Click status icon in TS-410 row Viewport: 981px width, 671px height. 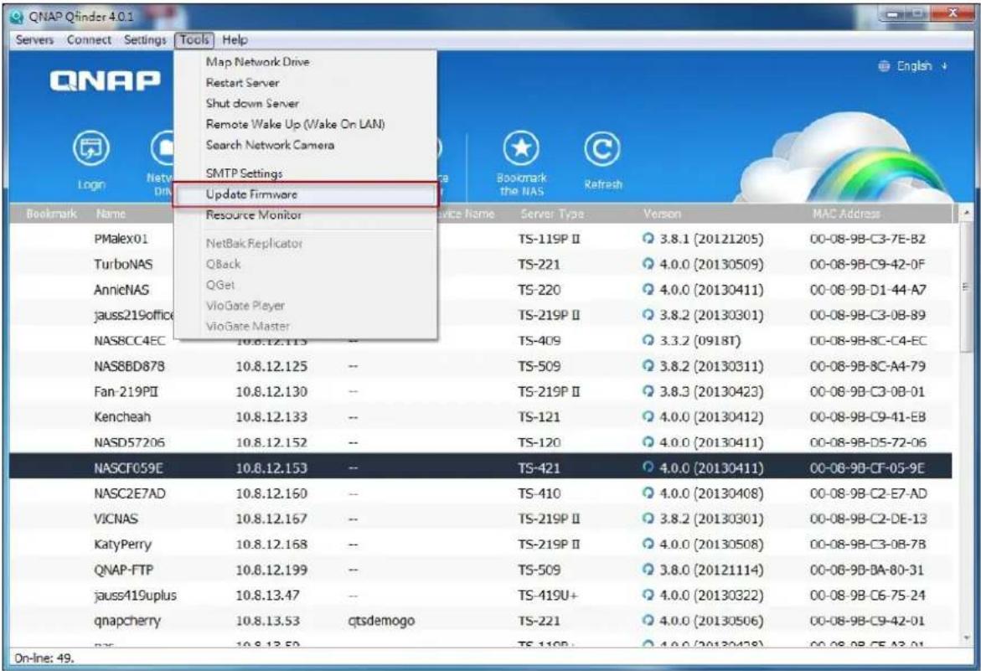click(x=648, y=493)
